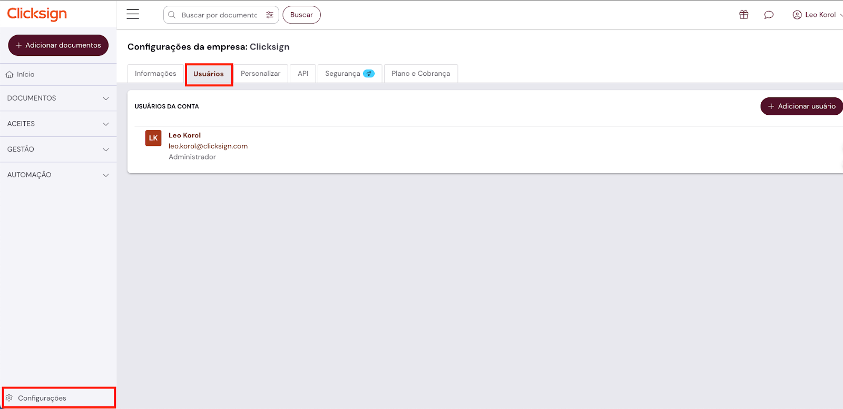
Task: Open the Segurança tab
Action: coord(350,74)
